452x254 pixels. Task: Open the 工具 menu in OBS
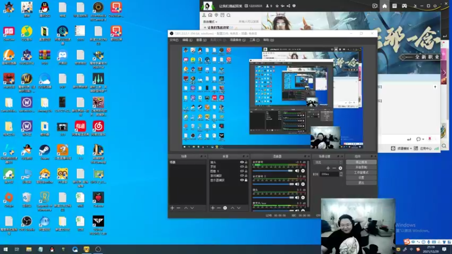[x=255, y=40]
